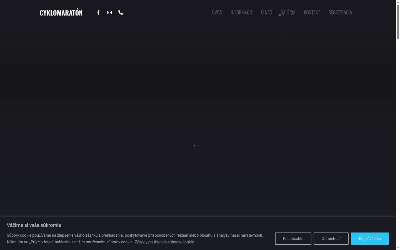400x250 pixels.
Task: Click the Prispôsobiť cookie button
Action: (x=293, y=239)
